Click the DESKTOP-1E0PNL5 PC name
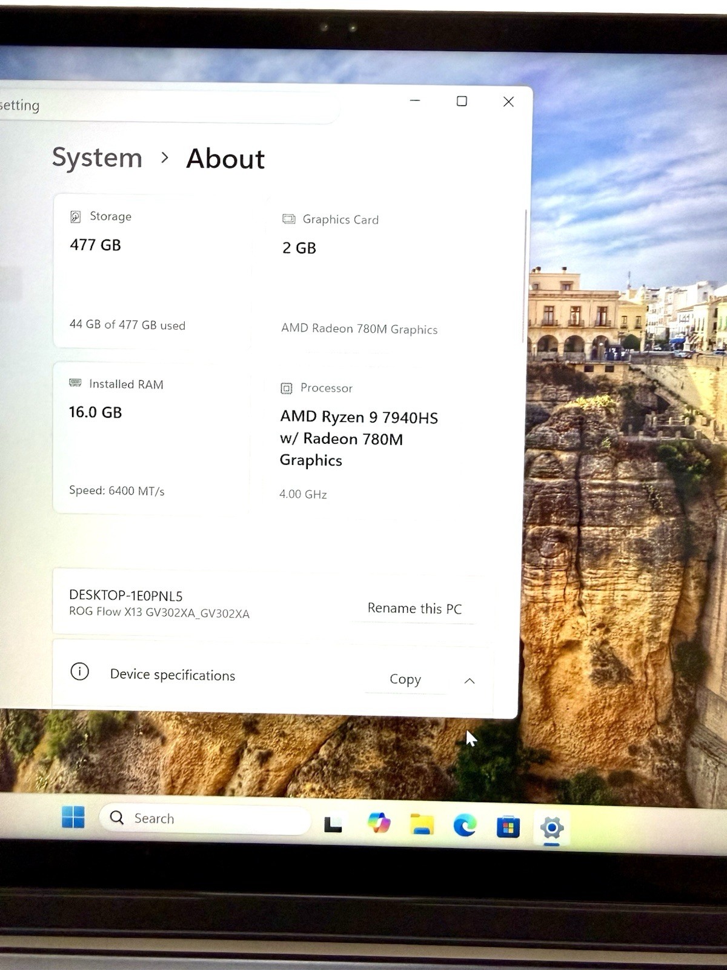Screen dimensions: 727x970 click(x=126, y=595)
